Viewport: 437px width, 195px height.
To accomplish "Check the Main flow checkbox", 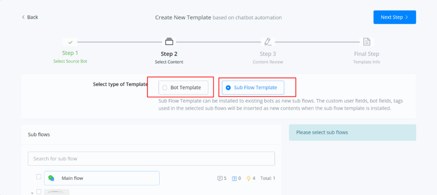I will (x=39, y=177).
